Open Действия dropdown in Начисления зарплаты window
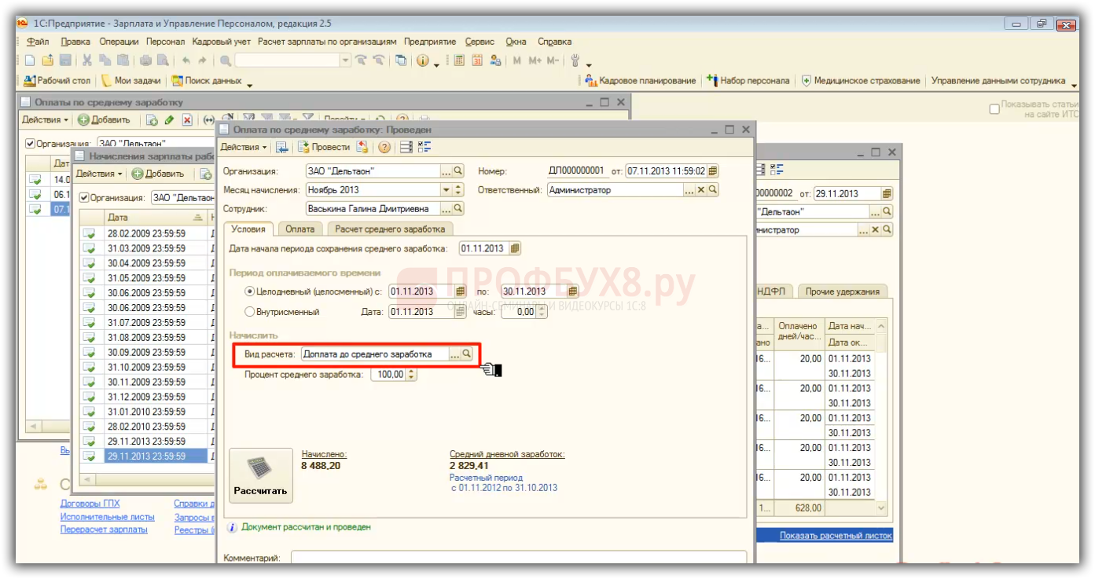The image size is (1095, 579). click(x=100, y=174)
